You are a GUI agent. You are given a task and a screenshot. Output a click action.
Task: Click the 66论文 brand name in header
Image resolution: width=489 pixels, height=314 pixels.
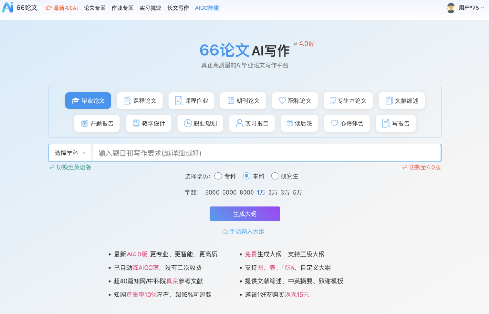click(27, 7)
